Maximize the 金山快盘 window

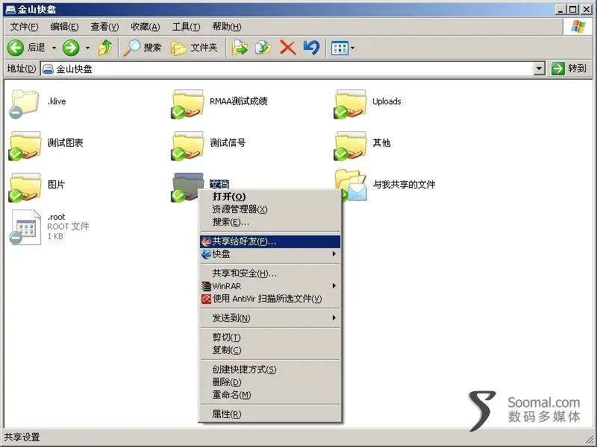click(x=573, y=10)
